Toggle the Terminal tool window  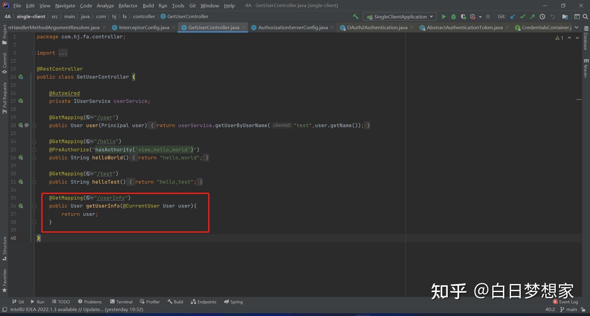(x=121, y=302)
